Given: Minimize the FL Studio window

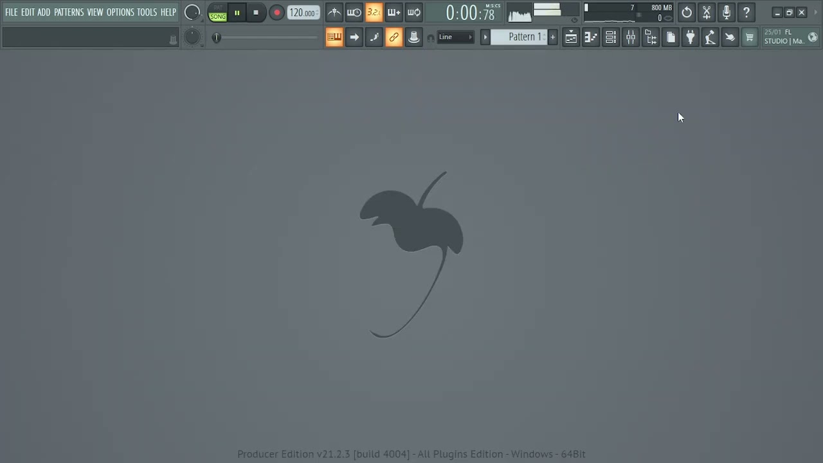Looking at the screenshot, I should [777, 12].
